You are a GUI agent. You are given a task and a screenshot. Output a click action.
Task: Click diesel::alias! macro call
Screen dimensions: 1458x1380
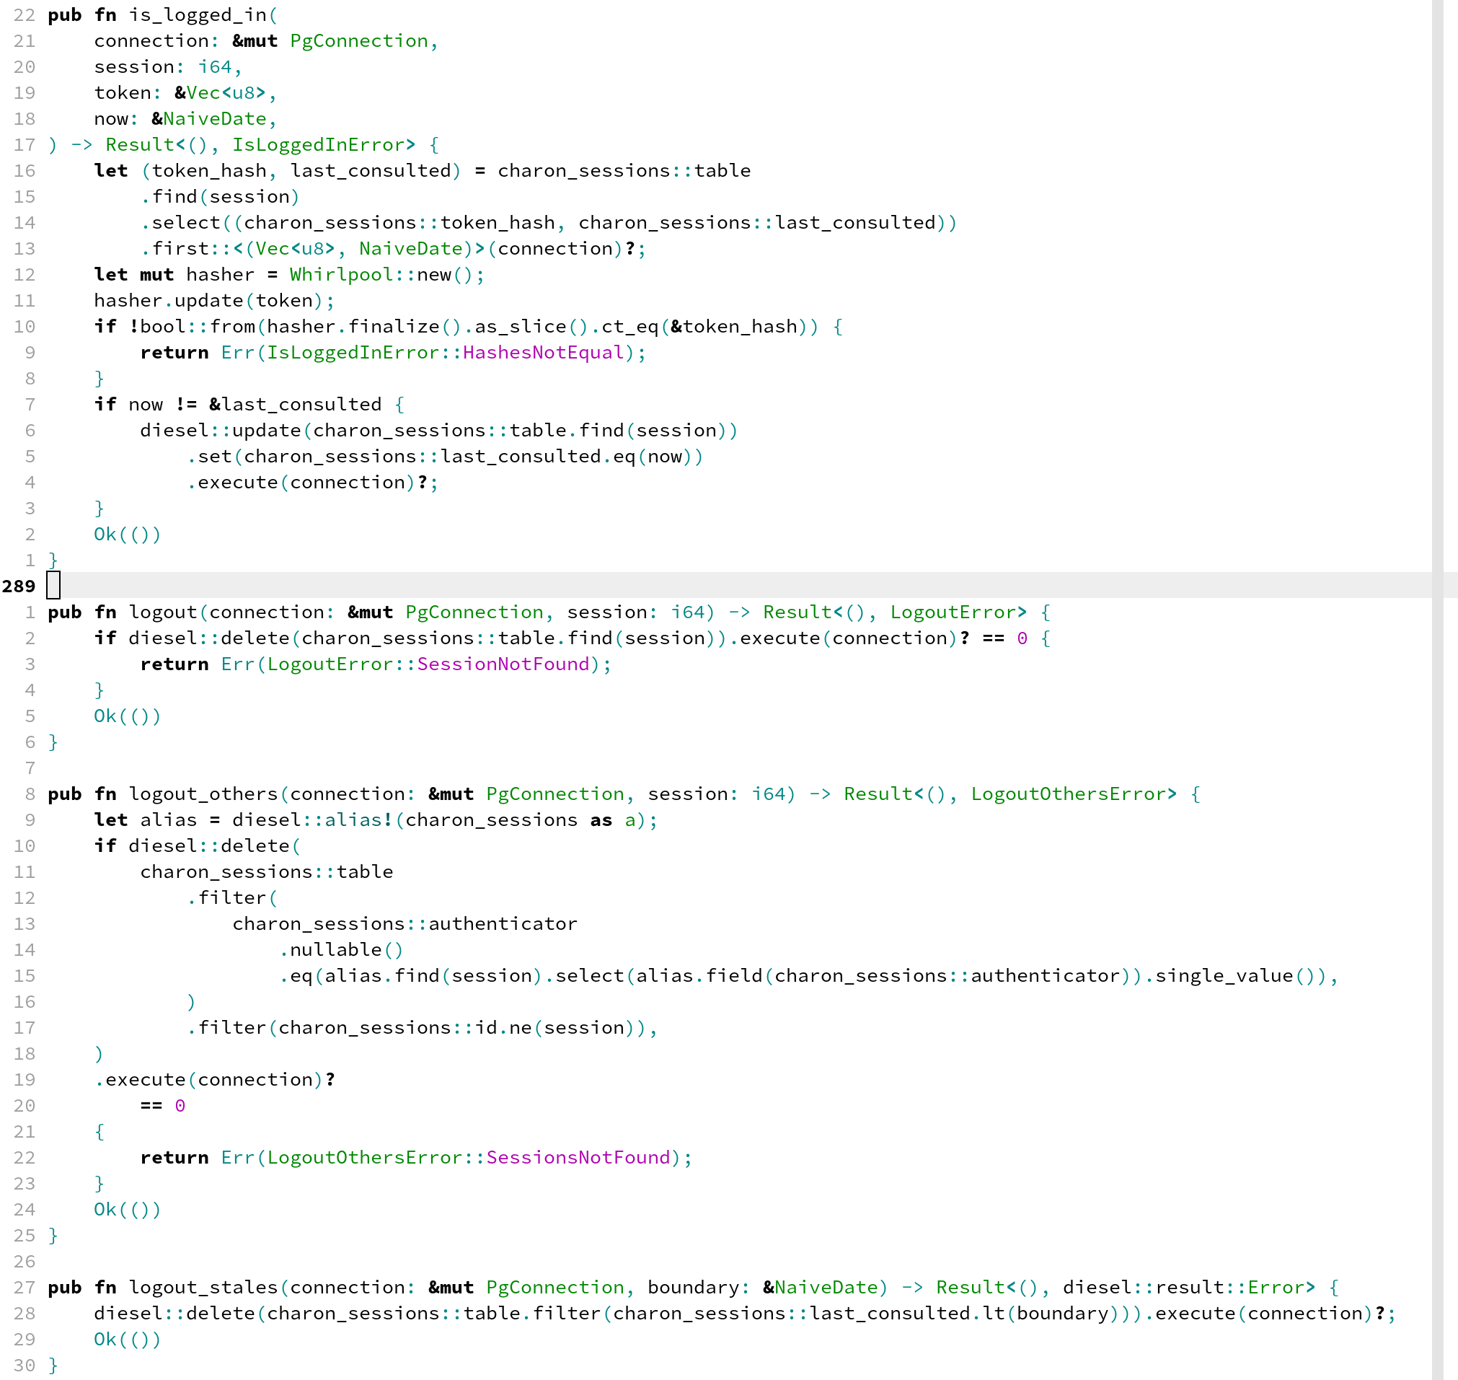(312, 820)
